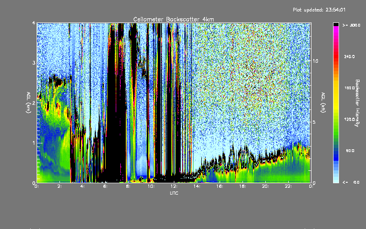Click the '22:' tick label on the UTC axis
Screen dimensions: 366x229
(x=288, y=186)
